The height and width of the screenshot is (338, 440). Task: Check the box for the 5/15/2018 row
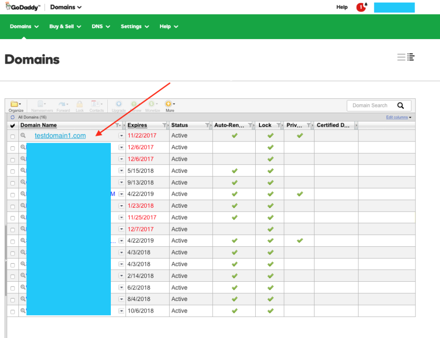click(x=12, y=171)
